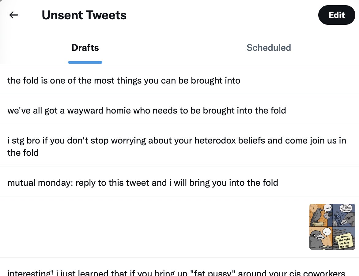The height and width of the screenshot is (276, 359).
Task: Select the Drafts tab
Action: (x=85, y=48)
